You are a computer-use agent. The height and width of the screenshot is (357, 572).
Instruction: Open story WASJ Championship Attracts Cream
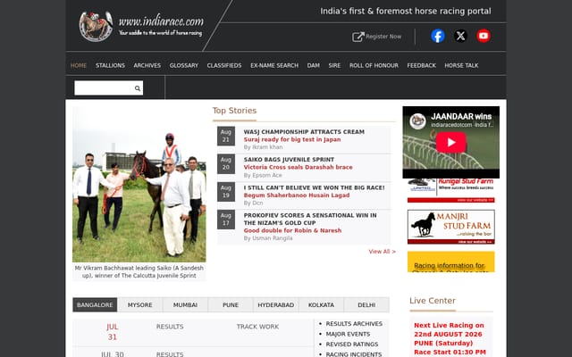(x=304, y=132)
